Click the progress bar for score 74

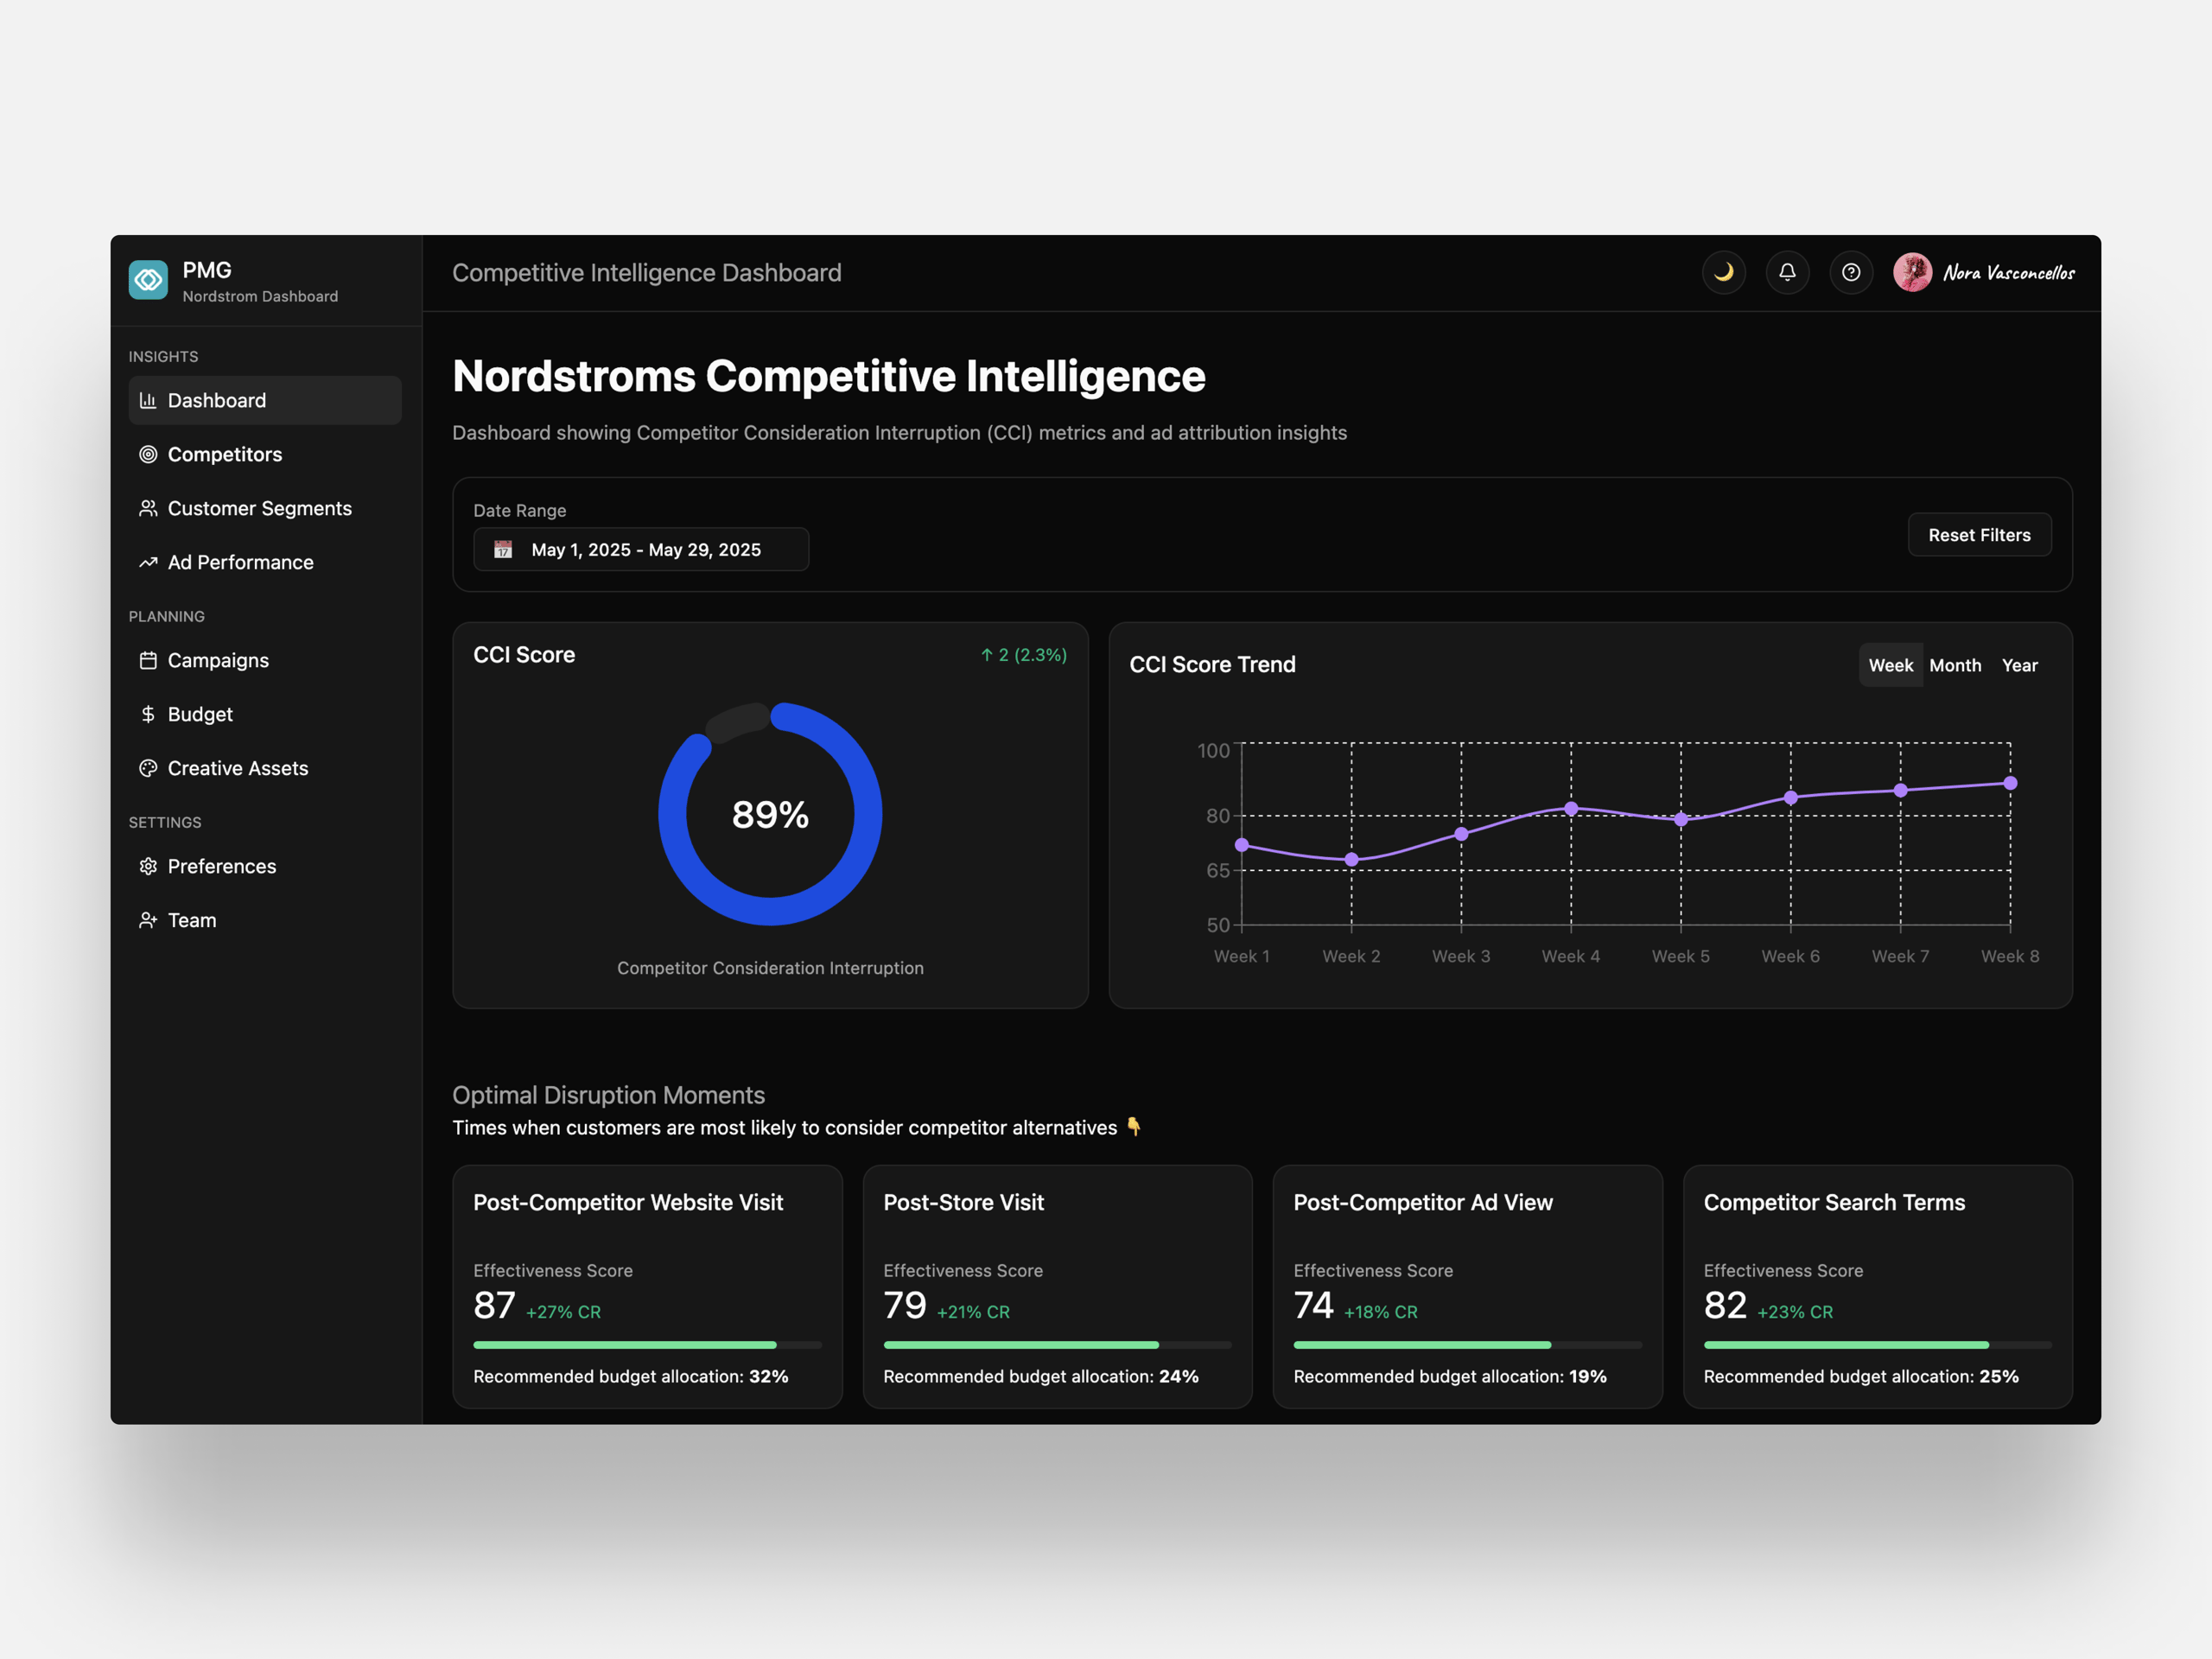(1467, 1345)
